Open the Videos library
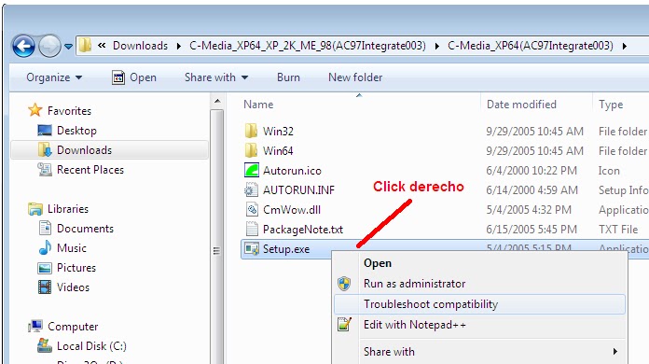This screenshot has width=649, height=364. [x=73, y=287]
